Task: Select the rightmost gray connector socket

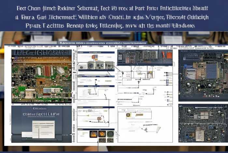Action: click(x=110, y=65)
